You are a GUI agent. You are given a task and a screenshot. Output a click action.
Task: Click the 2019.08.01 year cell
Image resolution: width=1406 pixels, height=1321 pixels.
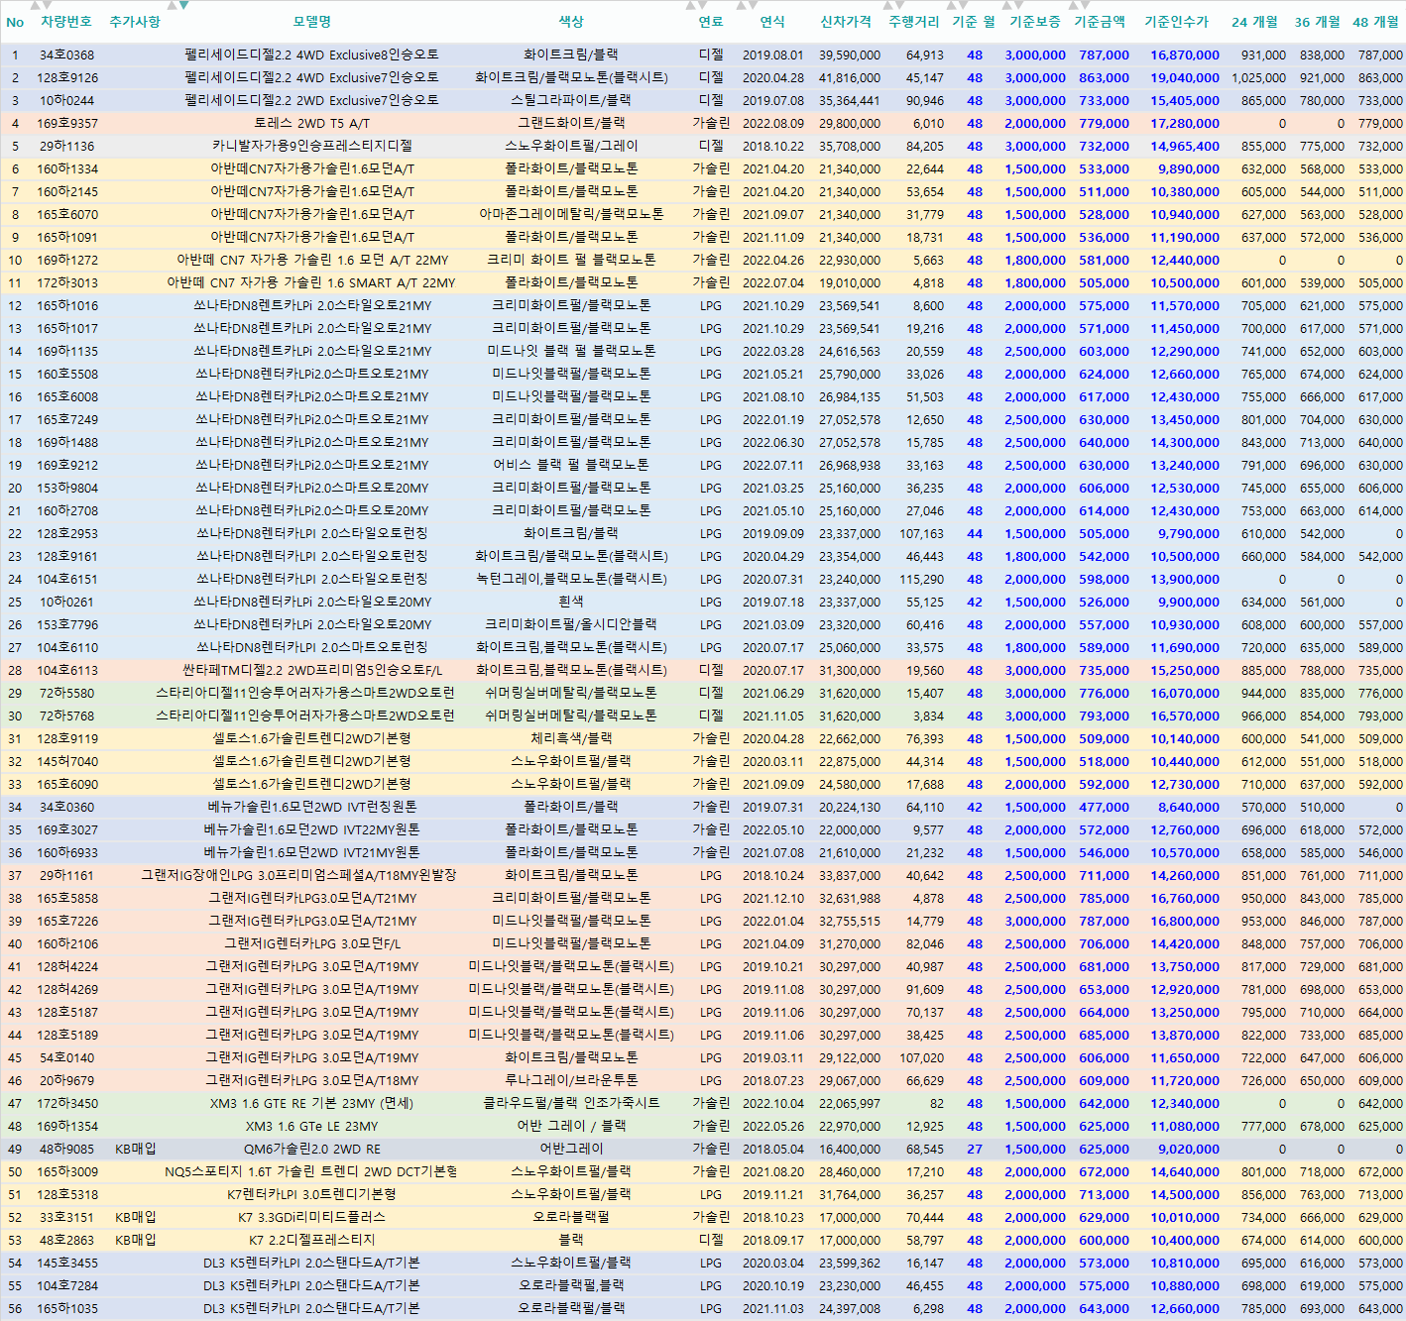[x=772, y=55]
